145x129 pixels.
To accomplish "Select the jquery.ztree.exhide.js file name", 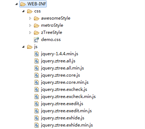I will [x=62, y=118].
